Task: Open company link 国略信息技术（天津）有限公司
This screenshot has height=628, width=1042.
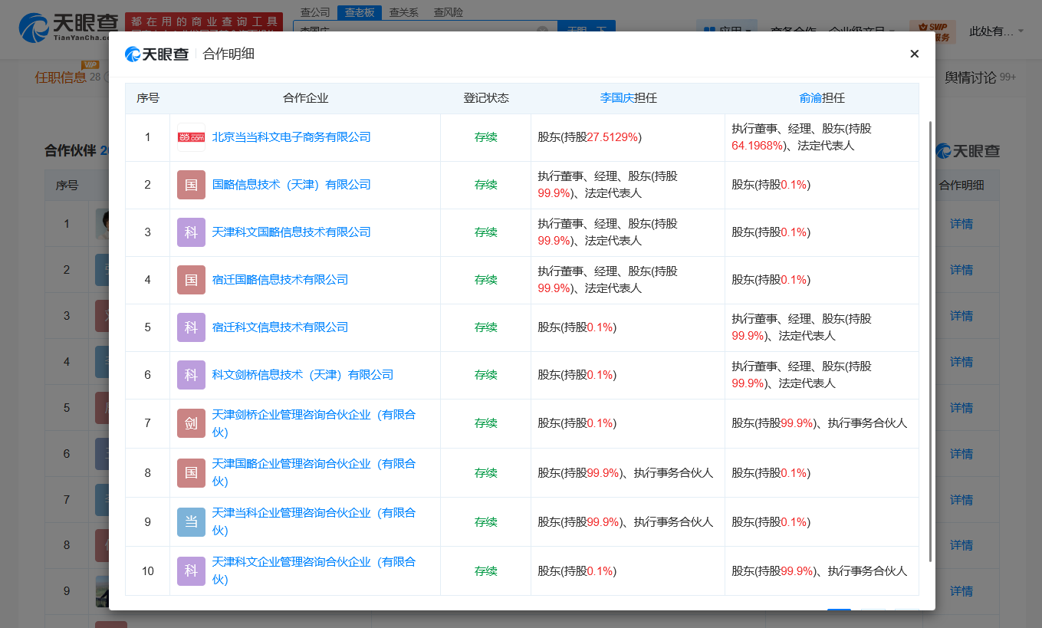Action: pyautogui.click(x=291, y=185)
